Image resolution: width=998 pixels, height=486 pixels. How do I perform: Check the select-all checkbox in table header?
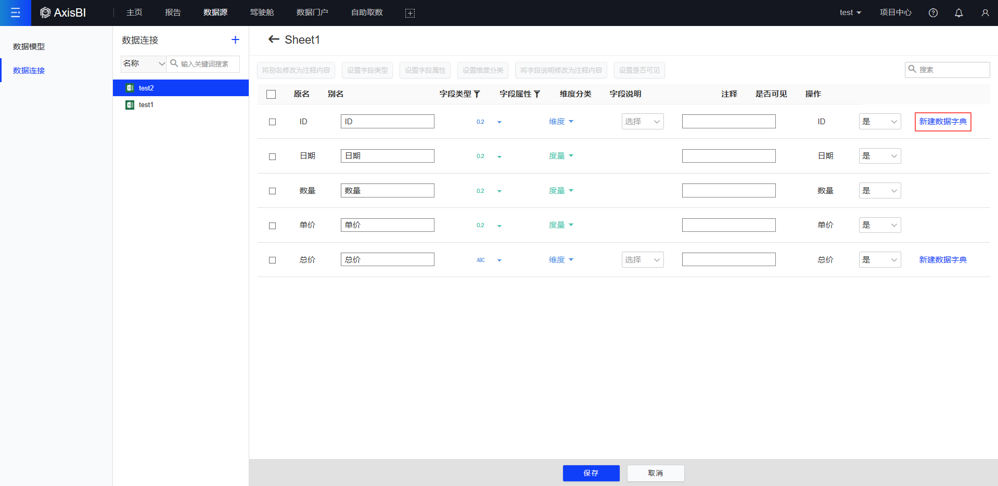point(271,94)
